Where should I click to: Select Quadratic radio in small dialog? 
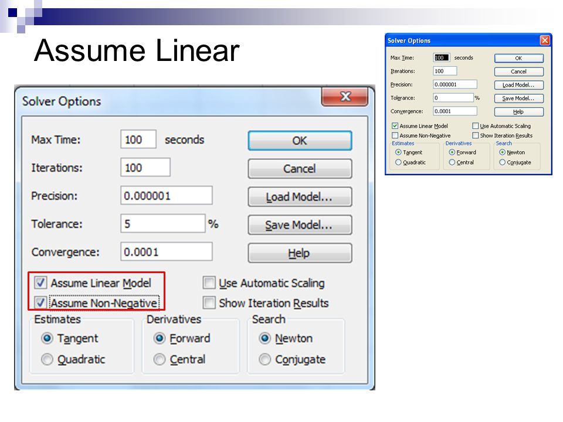tap(398, 162)
